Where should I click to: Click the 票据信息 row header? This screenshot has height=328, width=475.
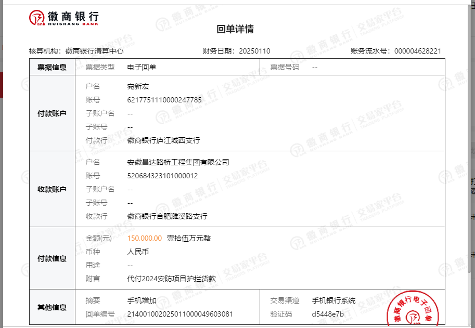click(52, 67)
